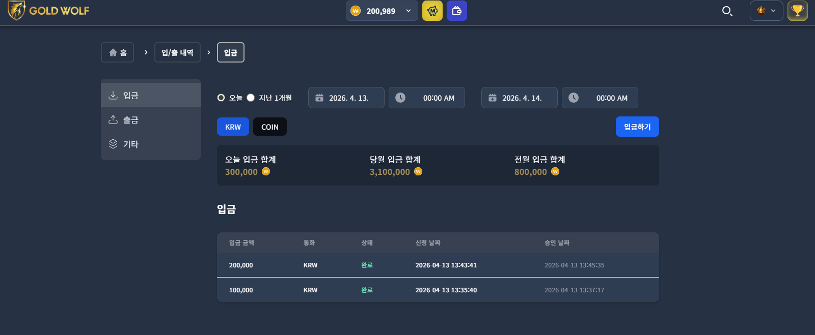Select the 200,000 KRW deposit row
Screen dimensions: 815x335
438,265
